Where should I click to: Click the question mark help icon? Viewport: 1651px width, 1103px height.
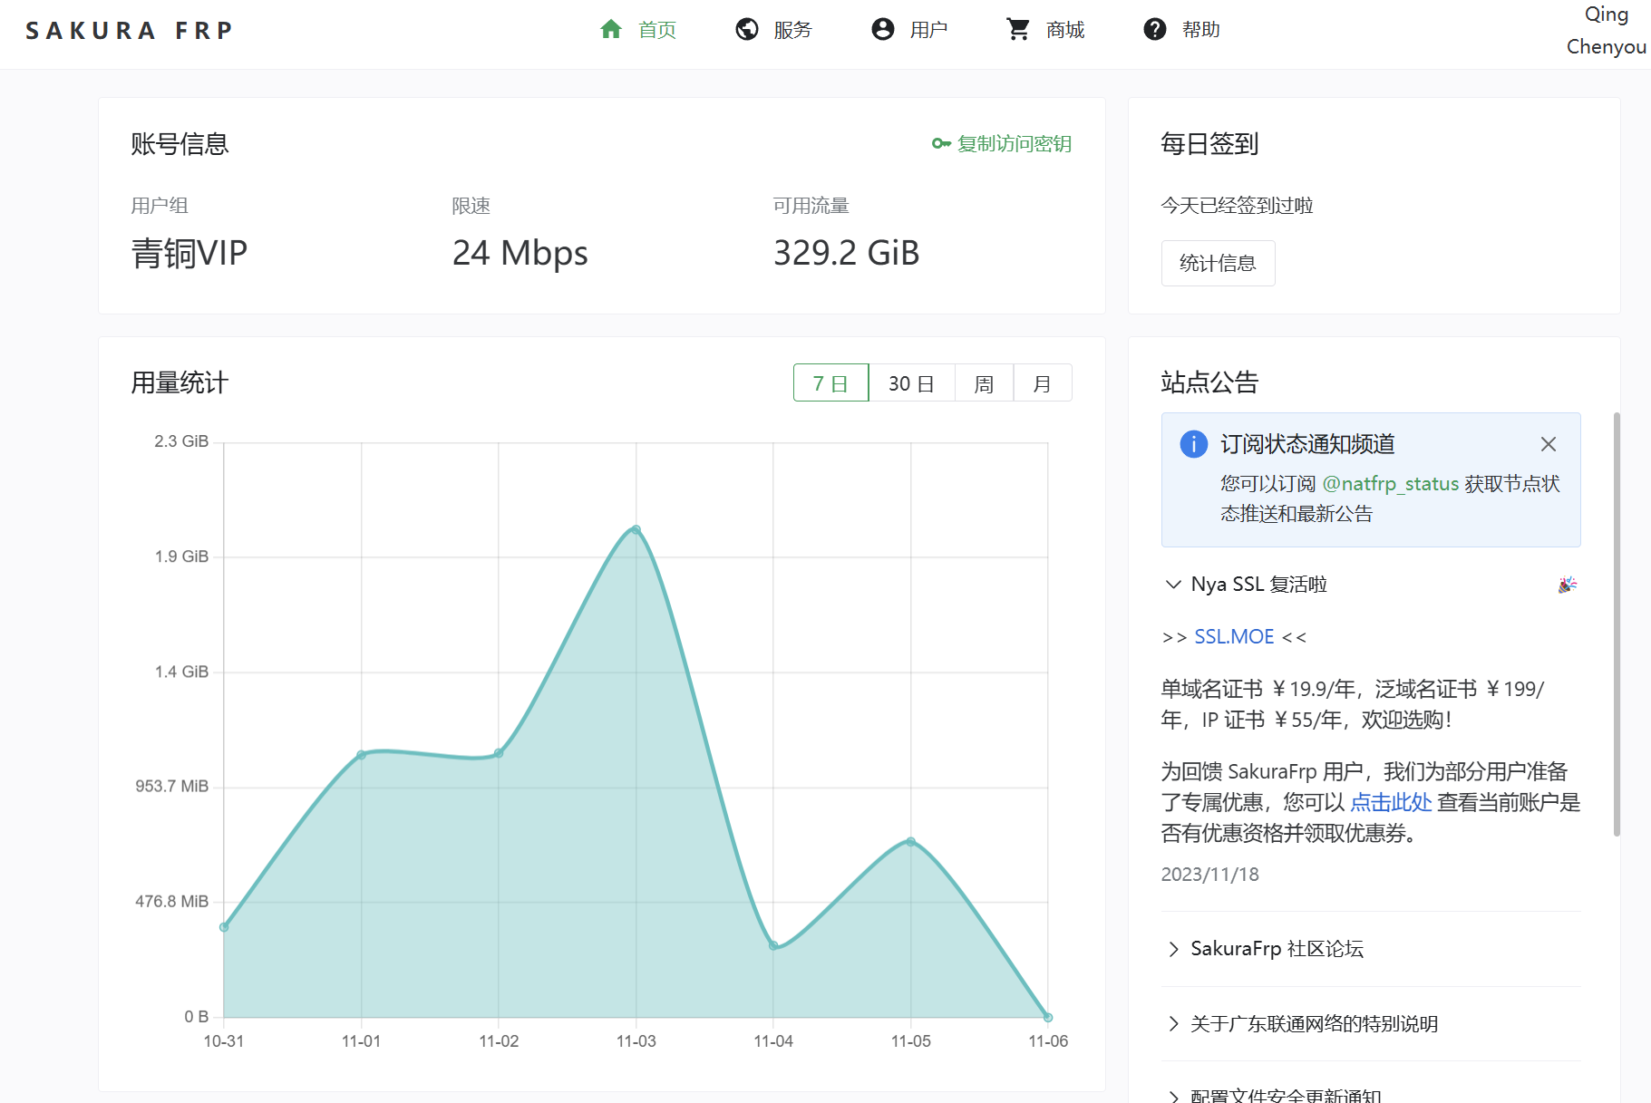[x=1155, y=30]
